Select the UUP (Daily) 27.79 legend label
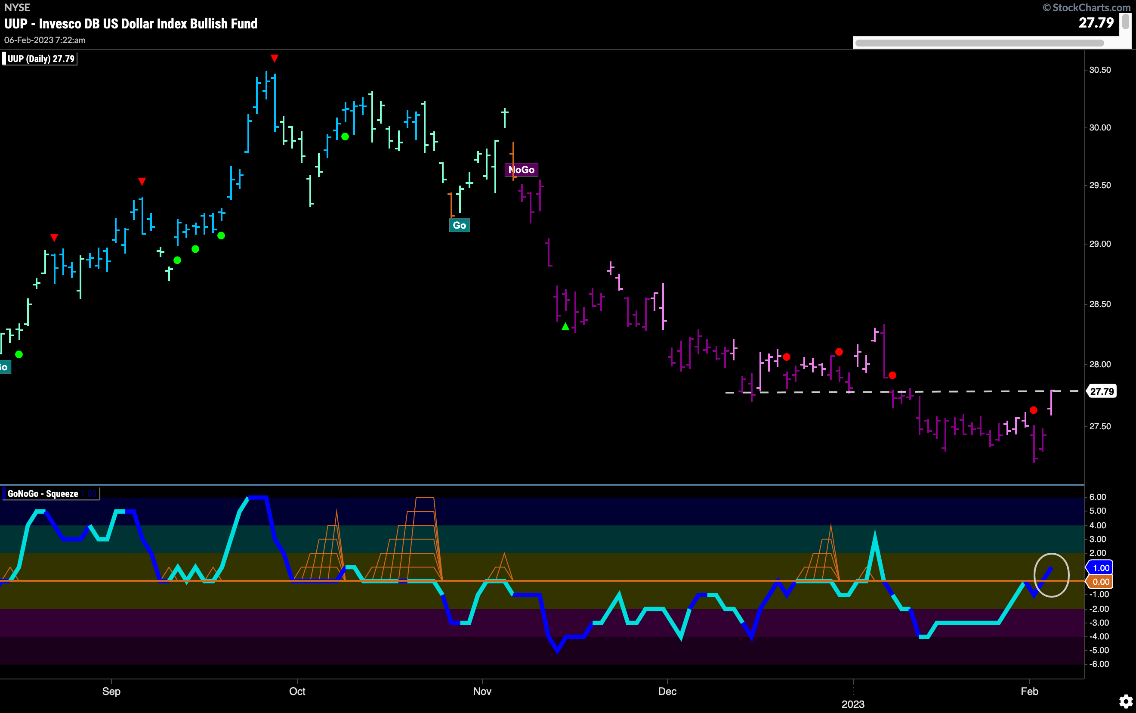This screenshot has height=713, width=1136. coord(40,59)
